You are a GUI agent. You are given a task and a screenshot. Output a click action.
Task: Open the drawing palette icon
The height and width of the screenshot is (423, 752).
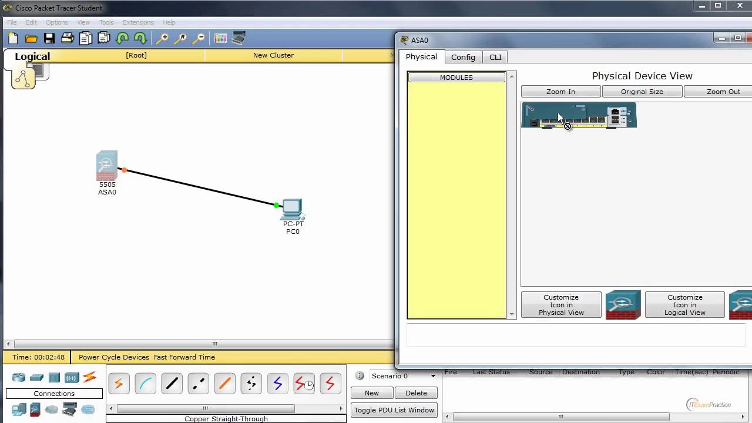tap(220, 39)
